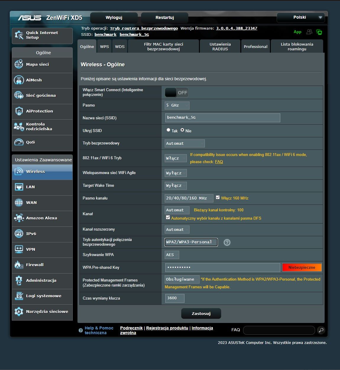Open Tryb routera bezprzewodowego link
Viewport: 340px width, 370px height.
coord(144,28)
